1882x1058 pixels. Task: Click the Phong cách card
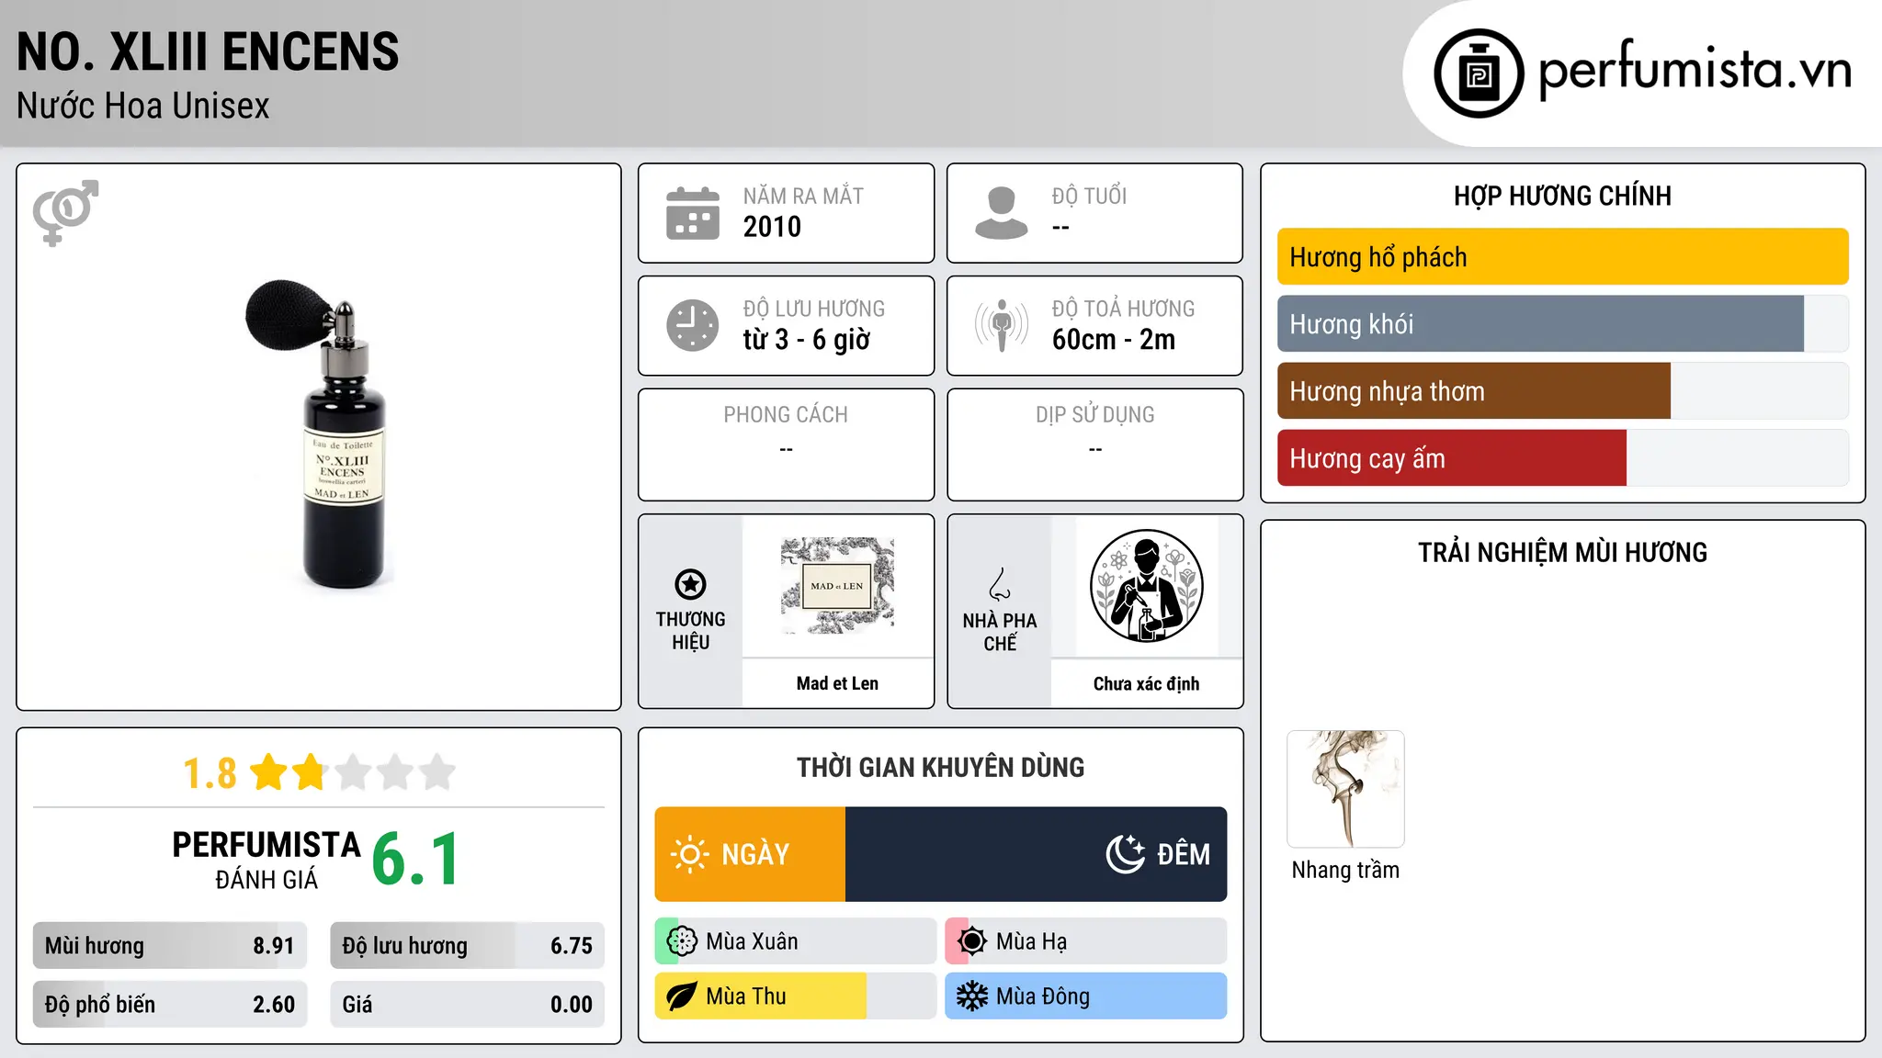click(786, 445)
